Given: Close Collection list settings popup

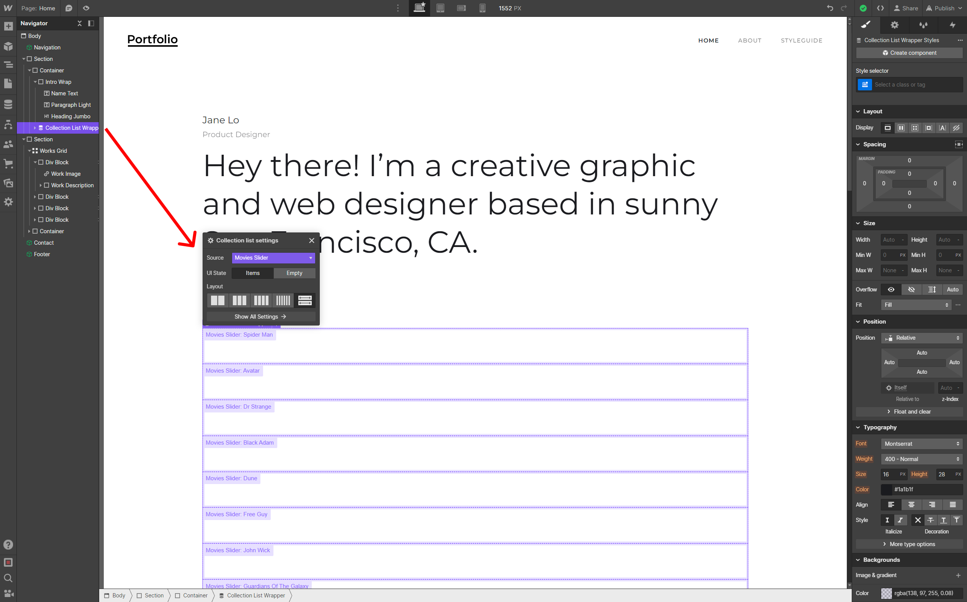Looking at the screenshot, I should [312, 240].
